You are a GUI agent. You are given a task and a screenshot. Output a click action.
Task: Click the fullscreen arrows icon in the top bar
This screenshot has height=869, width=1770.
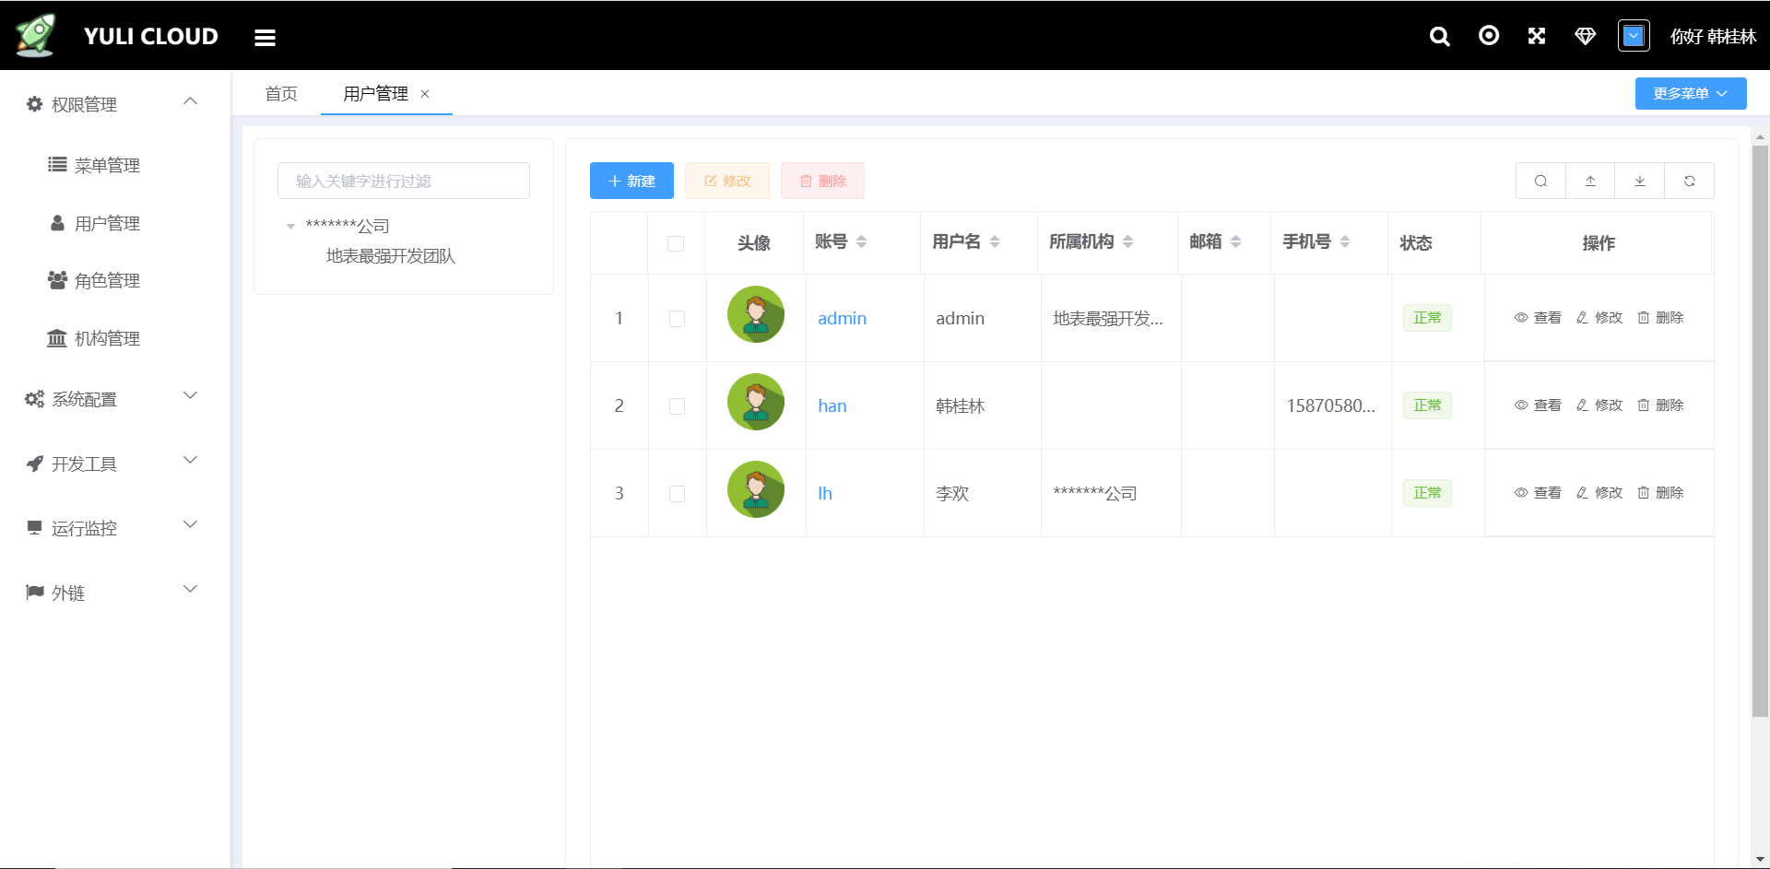pyautogui.click(x=1536, y=36)
